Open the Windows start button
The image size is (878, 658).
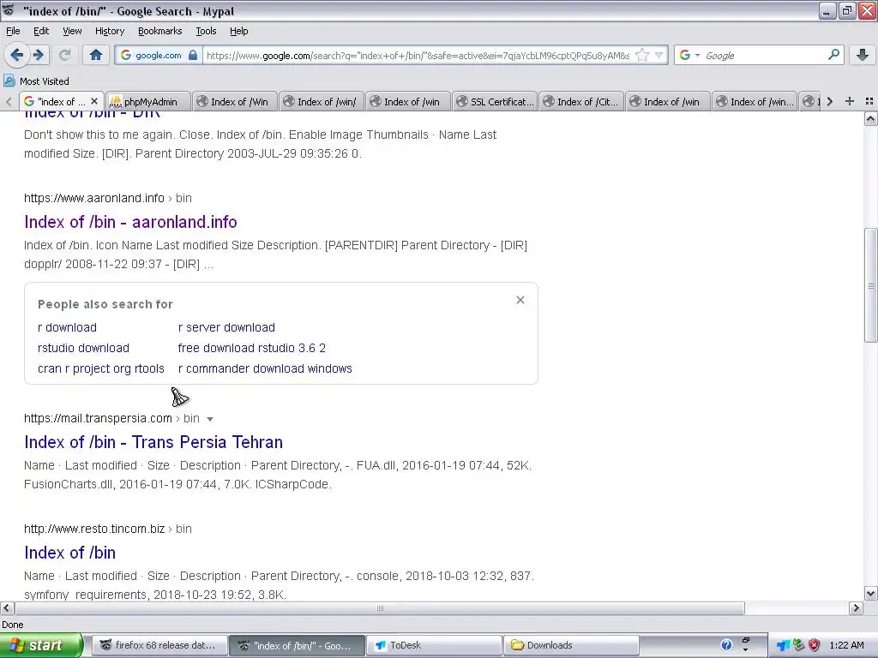pyautogui.click(x=41, y=645)
